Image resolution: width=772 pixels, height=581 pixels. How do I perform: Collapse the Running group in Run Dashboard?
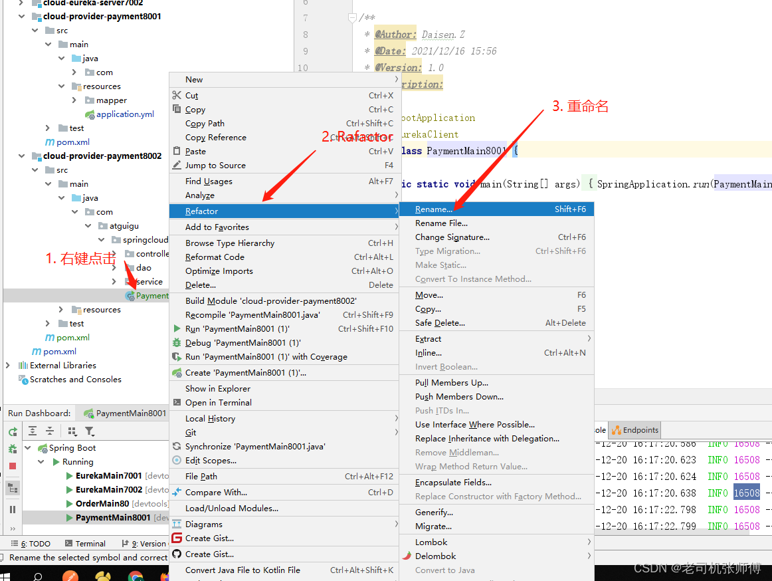click(41, 462)
